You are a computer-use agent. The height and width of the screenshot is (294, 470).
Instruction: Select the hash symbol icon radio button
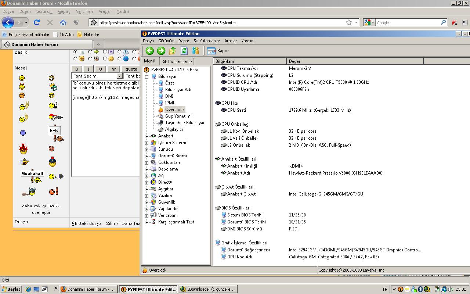105,52
